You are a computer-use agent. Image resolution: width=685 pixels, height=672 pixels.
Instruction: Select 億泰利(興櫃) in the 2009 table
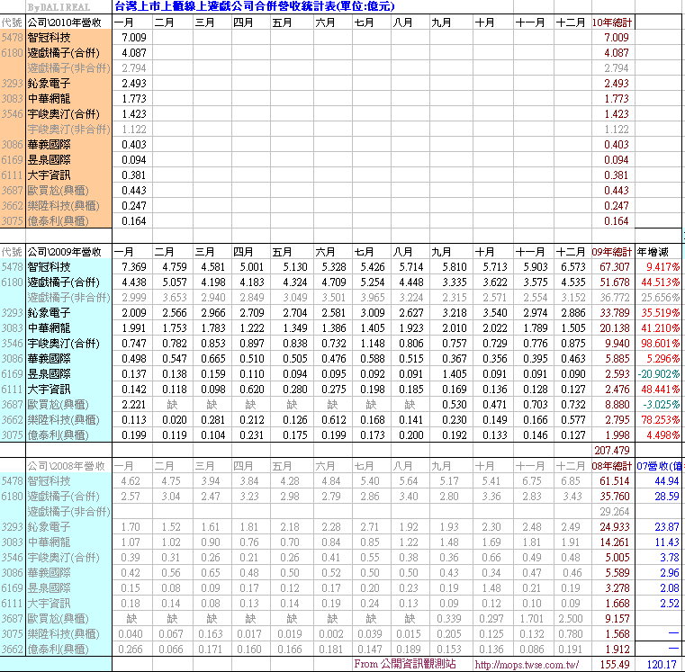[x=58, y=435]
